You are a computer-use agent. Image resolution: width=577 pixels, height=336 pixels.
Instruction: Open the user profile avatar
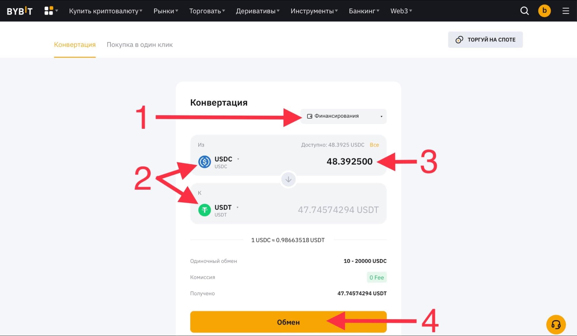(x=544, y=11)
